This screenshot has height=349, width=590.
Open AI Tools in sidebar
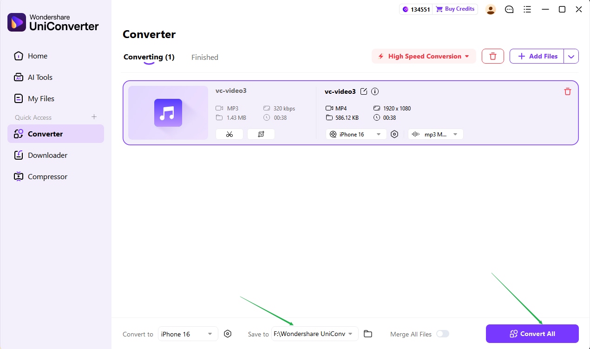click(56, 78)
